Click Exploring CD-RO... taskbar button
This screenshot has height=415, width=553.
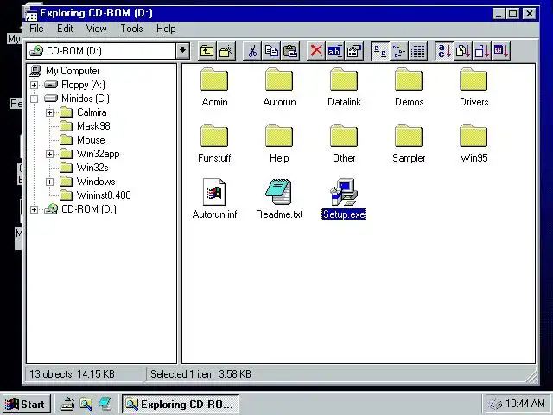[x=181, y=404]
